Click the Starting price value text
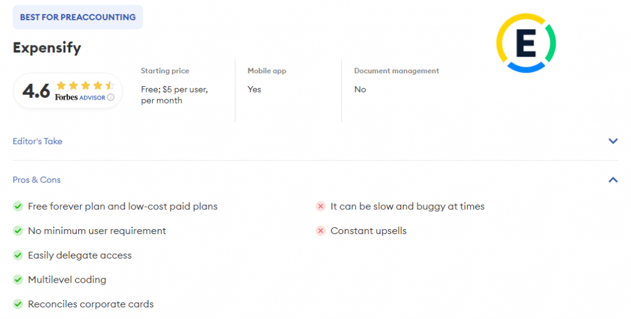 pos(174,95)
